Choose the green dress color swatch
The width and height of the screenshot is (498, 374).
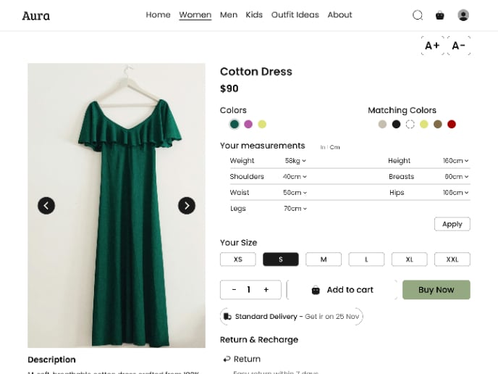pos(235,124)
